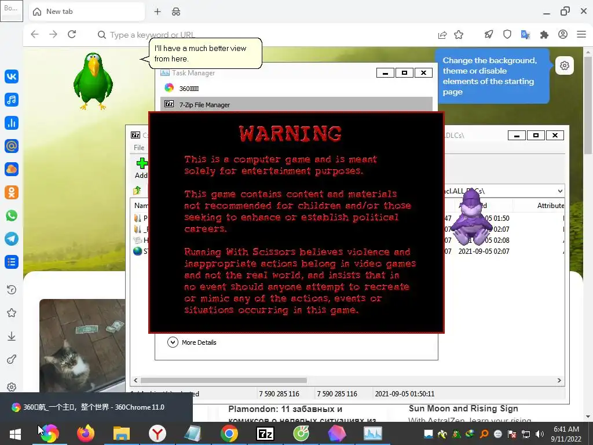
Task: Open the green Coc Coc taskbar icon
Action: click(x=301, y=433)
